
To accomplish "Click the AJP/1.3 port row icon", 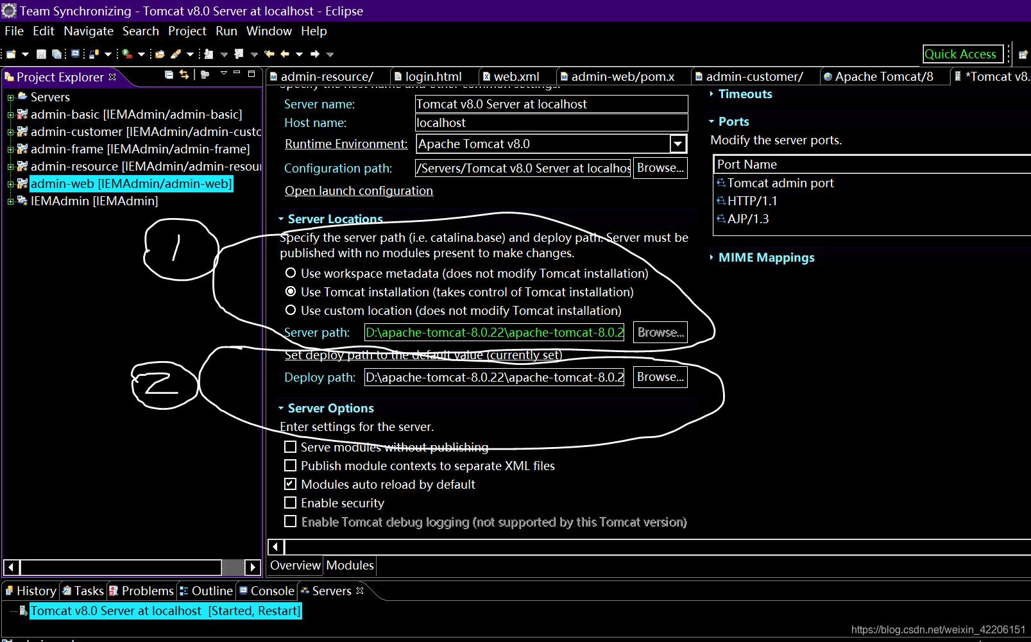I will click(721, 219).
